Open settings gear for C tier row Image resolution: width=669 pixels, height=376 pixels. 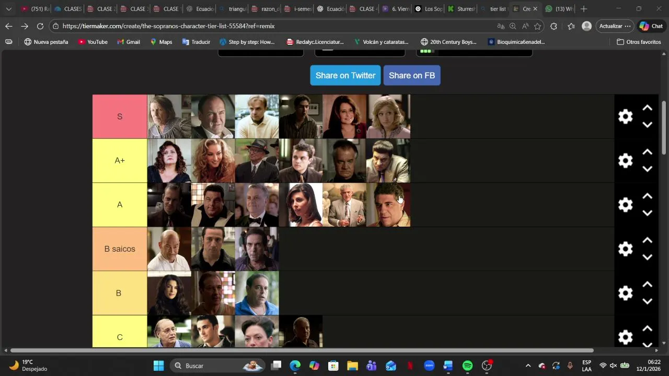(625, 337)
